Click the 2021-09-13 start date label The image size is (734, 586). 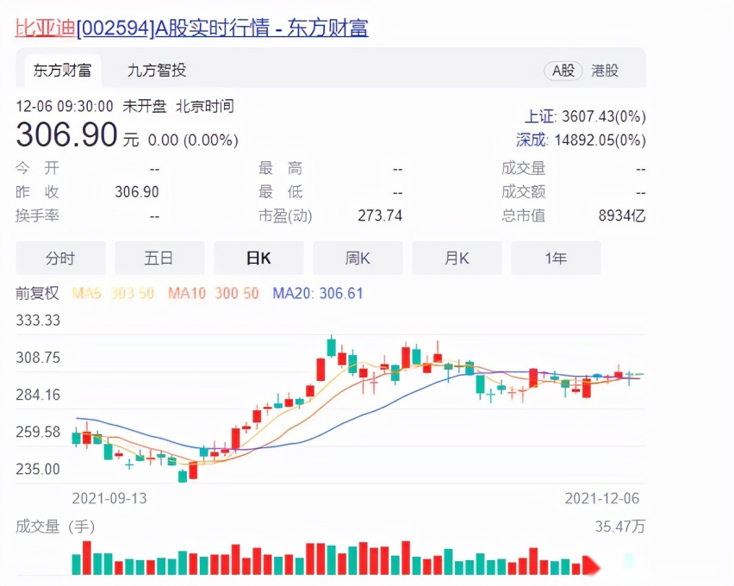[x=109, y=498]
